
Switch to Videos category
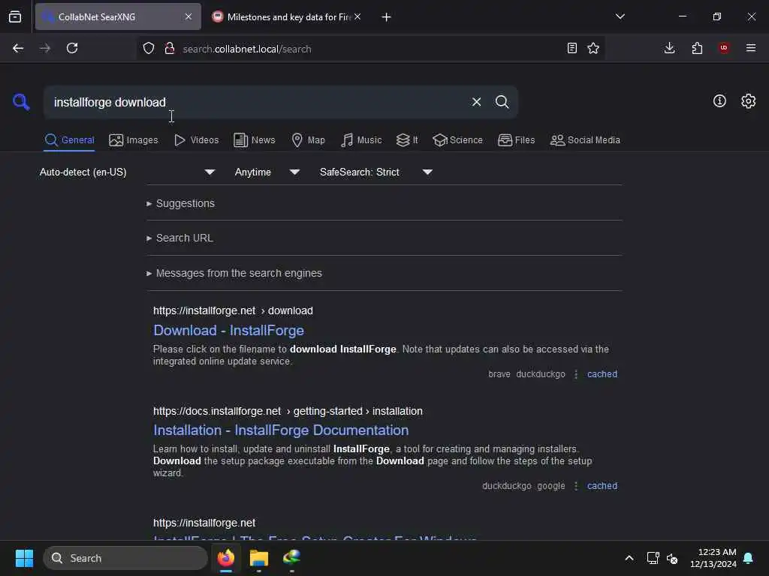click(196, 140)
